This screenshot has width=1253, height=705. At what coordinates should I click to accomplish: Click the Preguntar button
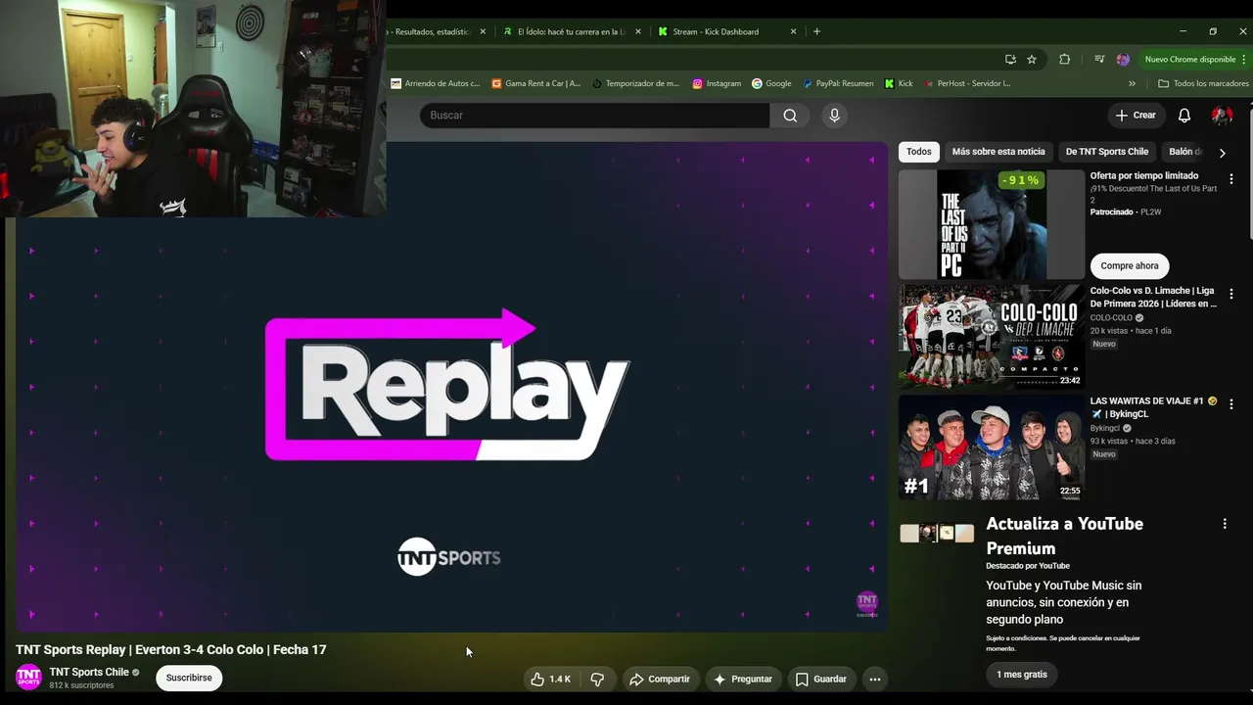(743, 679)
